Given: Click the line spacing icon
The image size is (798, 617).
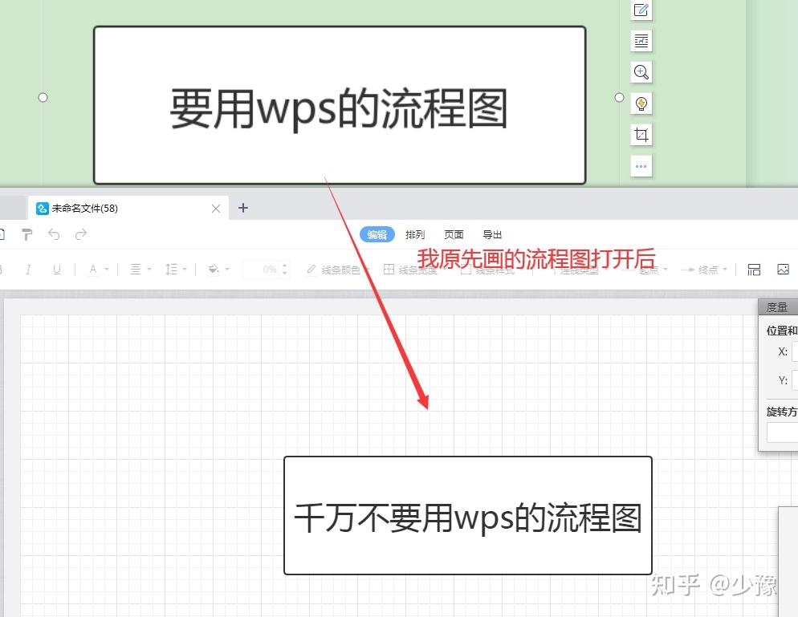Looking at the screenshot, I should 172,269.
